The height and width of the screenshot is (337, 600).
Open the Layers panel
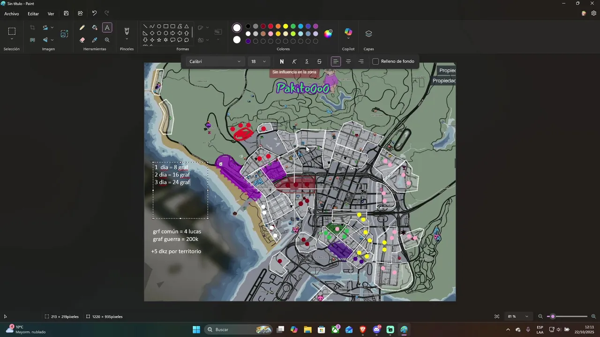coord(368,34)
